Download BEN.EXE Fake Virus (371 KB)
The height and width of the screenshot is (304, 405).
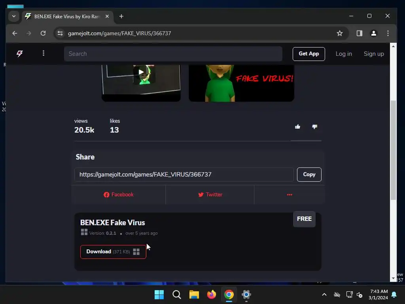[113, 252]
